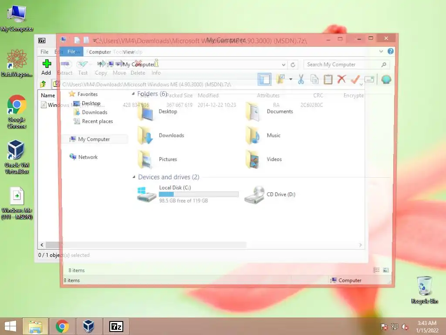This screenshot has width=446, height=335.
Task: Open the Desktop folder icon
Action: (x=146, y=112)
